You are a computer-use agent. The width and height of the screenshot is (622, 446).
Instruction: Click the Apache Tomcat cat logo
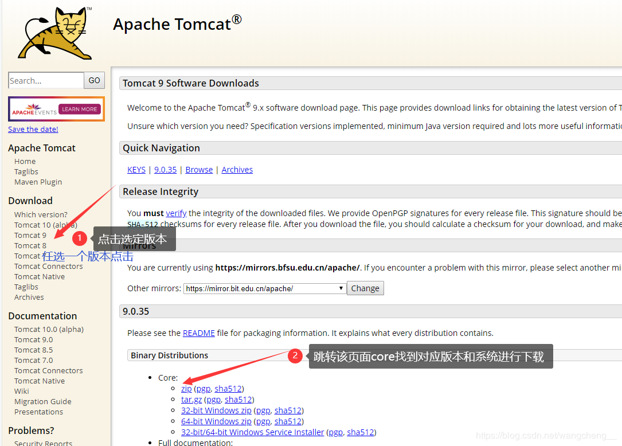click(x=54, y=33)
